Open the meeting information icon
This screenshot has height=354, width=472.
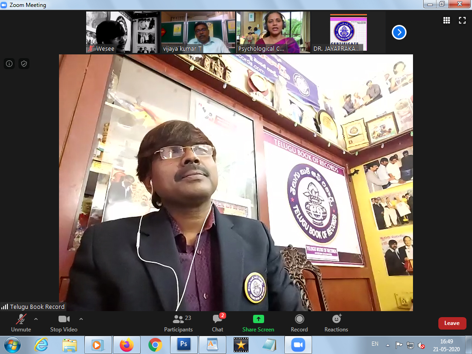9,64
